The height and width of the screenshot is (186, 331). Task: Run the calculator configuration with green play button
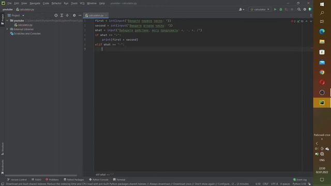[x=275, y=9]
